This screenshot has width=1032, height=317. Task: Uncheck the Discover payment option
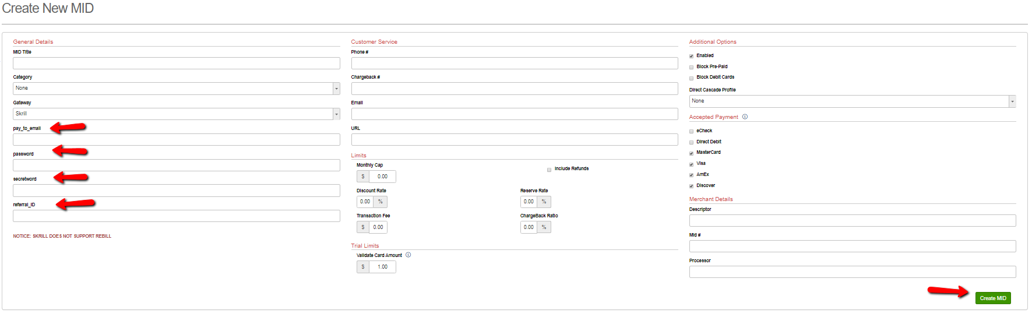692,186
